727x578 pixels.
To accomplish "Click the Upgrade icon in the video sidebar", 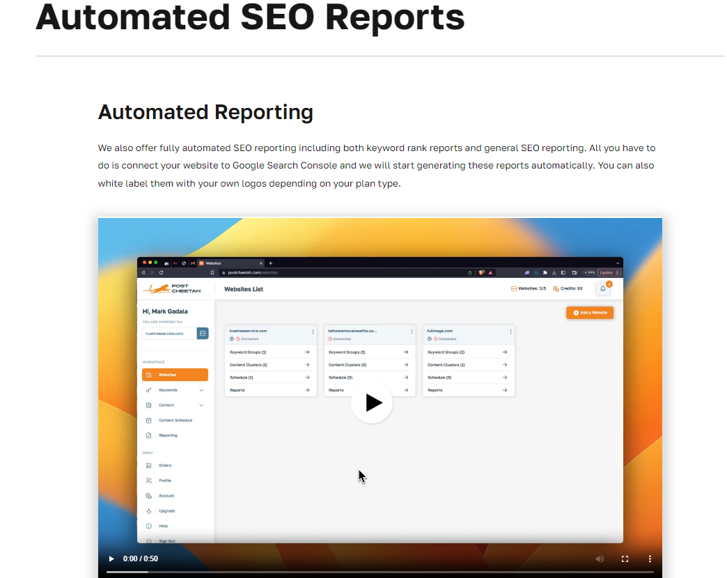I will point(148,510).
